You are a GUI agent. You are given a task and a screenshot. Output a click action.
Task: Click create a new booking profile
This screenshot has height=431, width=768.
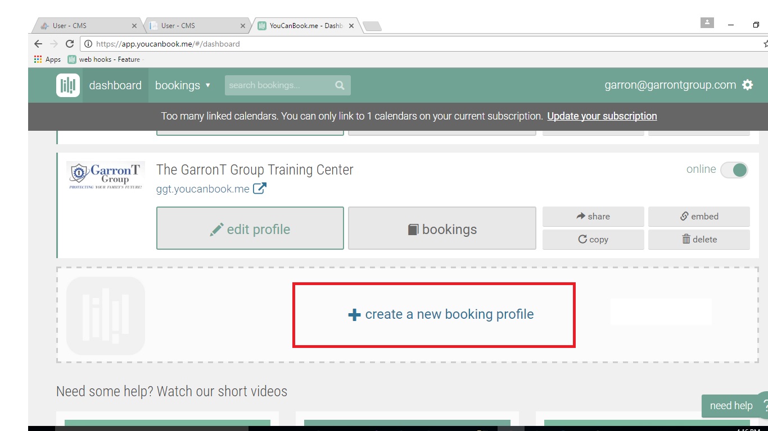pos(441,314)
